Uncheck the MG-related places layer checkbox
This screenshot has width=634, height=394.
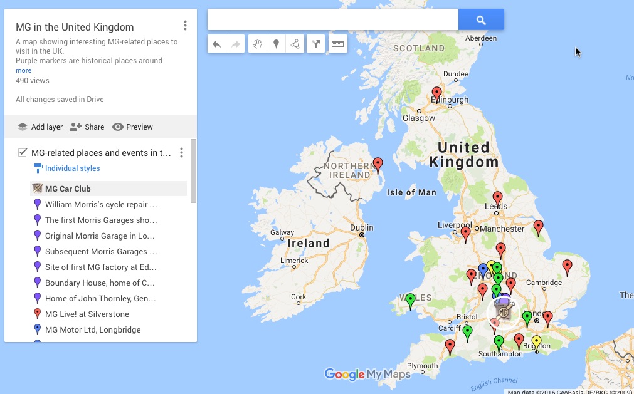point(22,153)
